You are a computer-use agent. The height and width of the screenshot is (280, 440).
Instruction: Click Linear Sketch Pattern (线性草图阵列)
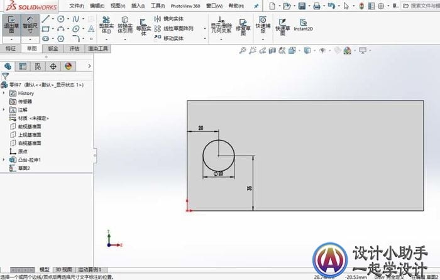174,29
